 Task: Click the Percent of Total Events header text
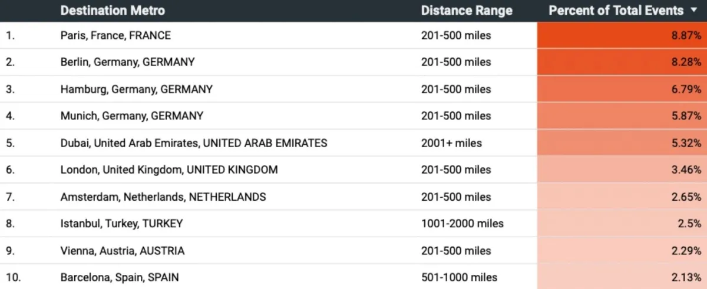(x=616, y=11)
